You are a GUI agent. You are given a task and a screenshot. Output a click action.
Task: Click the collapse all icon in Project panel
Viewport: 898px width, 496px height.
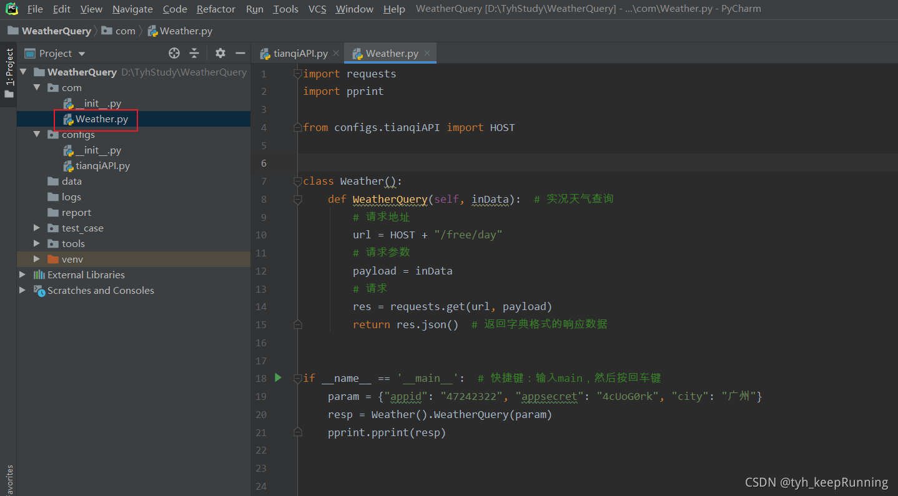tap(194, 53)
